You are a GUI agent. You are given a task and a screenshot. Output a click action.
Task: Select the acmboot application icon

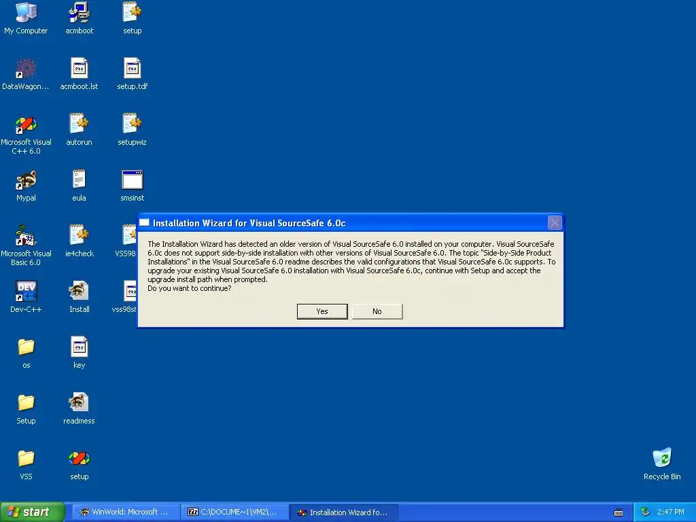click(x=79, y=18)
